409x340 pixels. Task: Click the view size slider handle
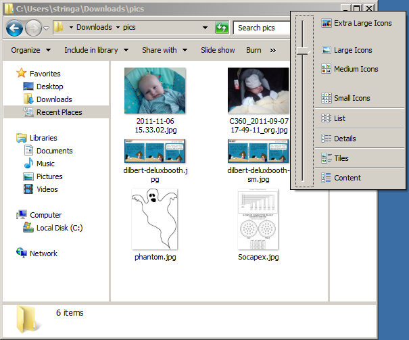[x=304, y=51]
